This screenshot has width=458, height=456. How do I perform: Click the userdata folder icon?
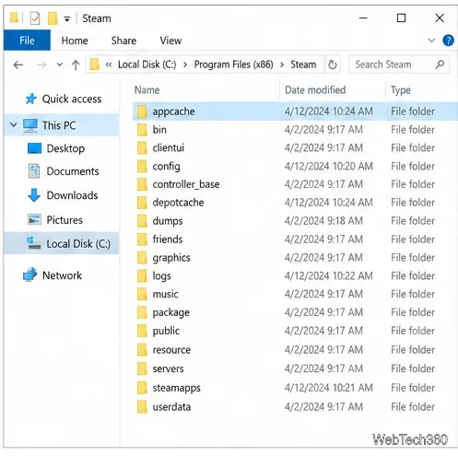pyautogui.click(x=142, y=407)
